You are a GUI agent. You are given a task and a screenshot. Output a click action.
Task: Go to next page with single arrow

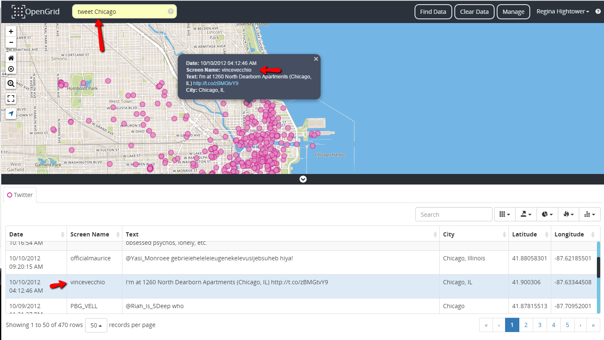click(x=580, y=325)
